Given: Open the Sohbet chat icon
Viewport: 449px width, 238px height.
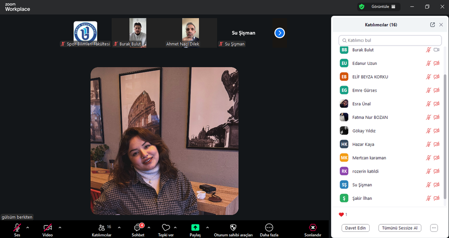Looking at the screenshot, I should coord(138,228).
